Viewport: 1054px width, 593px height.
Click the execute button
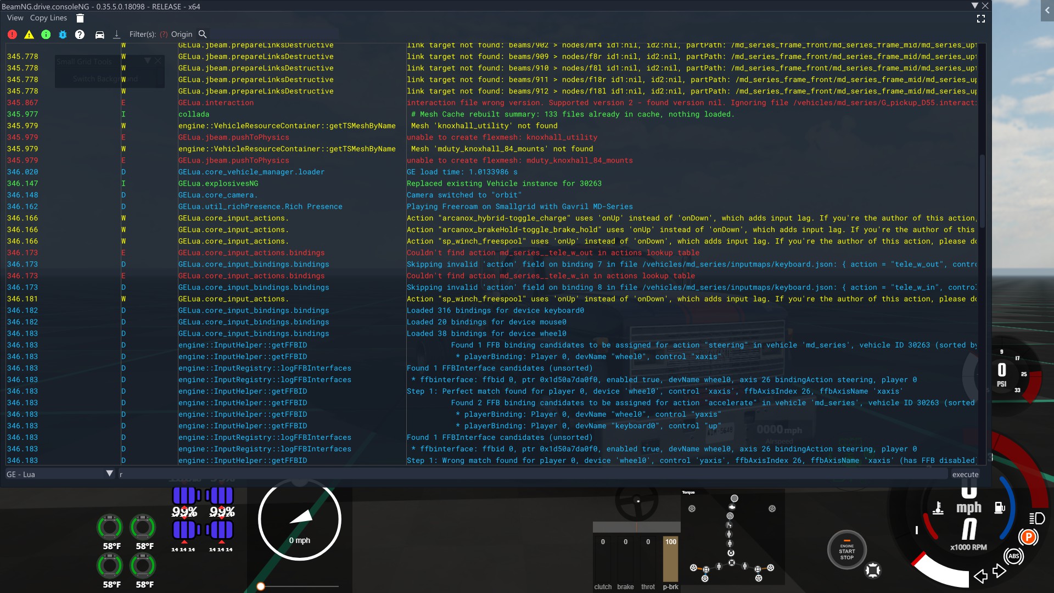click(965, 474)
